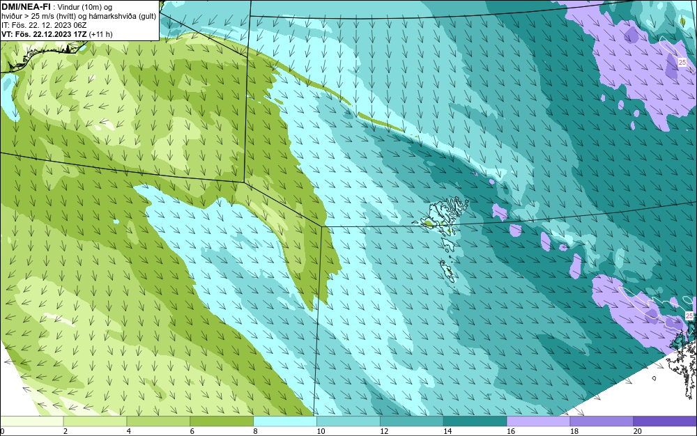Select the 2–4 m/s light green legend swatch

[95, 421]
